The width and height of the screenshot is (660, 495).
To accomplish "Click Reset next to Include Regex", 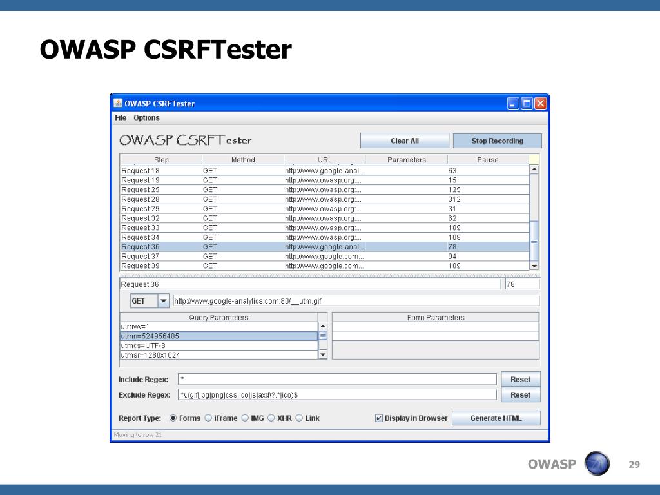I will (521, 379).
